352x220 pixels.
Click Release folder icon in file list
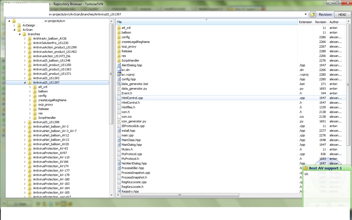point(119,51)
